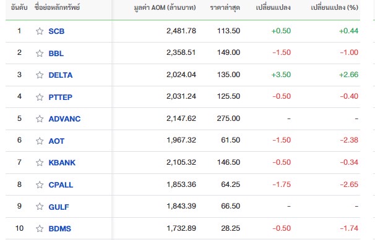Image resolution: width=375 pixels, height=240 pixels.
Task: Sort by ราคาล่าสุด column header
Action: pos(225,7)
